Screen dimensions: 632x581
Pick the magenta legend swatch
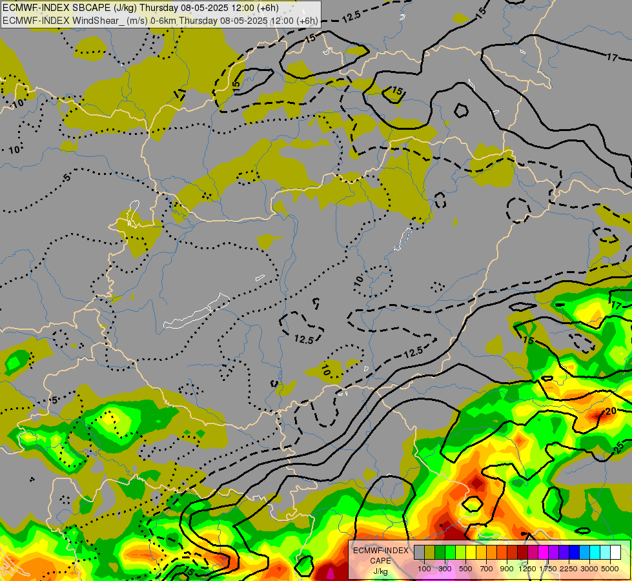[x=544, y=552]
